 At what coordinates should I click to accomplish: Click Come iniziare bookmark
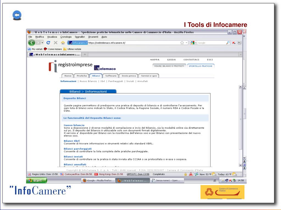coord(53,49)
